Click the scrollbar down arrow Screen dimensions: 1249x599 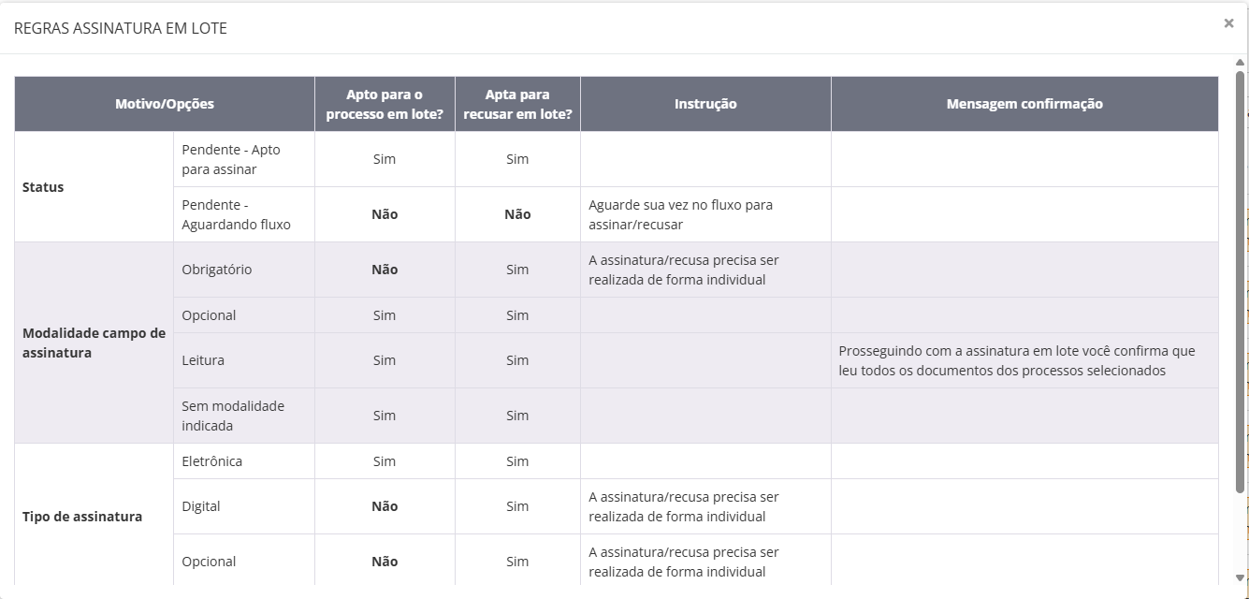(1241, 577)
